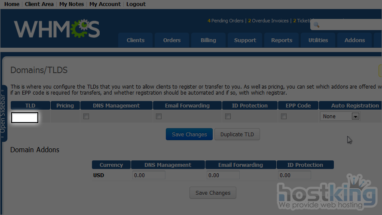Open the Clients menu
Image resolution: width=382 pixels, height=215 pixels.
(135, 40)
